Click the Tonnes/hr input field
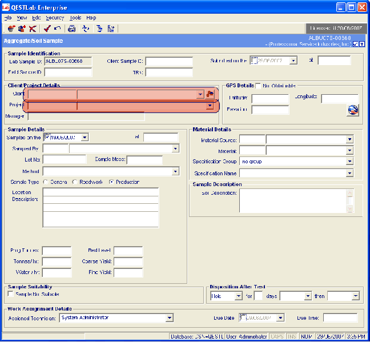This screenshot has height=342, width=370. [57, 261]
